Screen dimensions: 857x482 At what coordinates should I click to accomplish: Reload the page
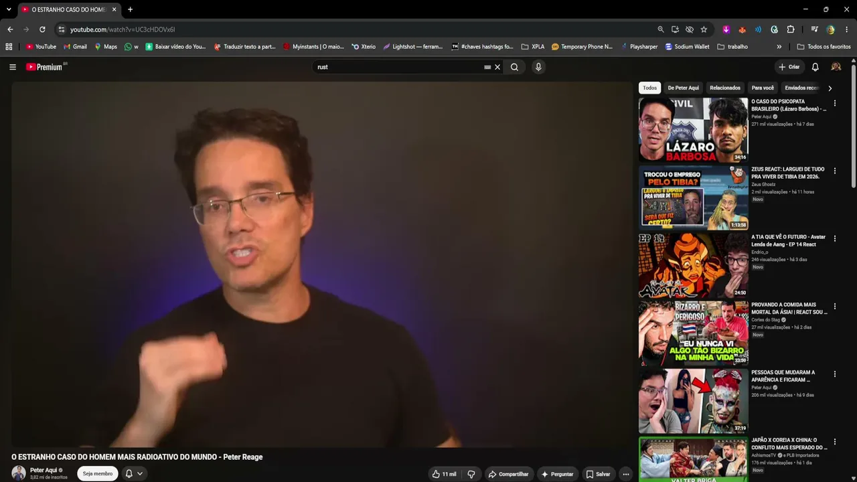pos(42,29)
